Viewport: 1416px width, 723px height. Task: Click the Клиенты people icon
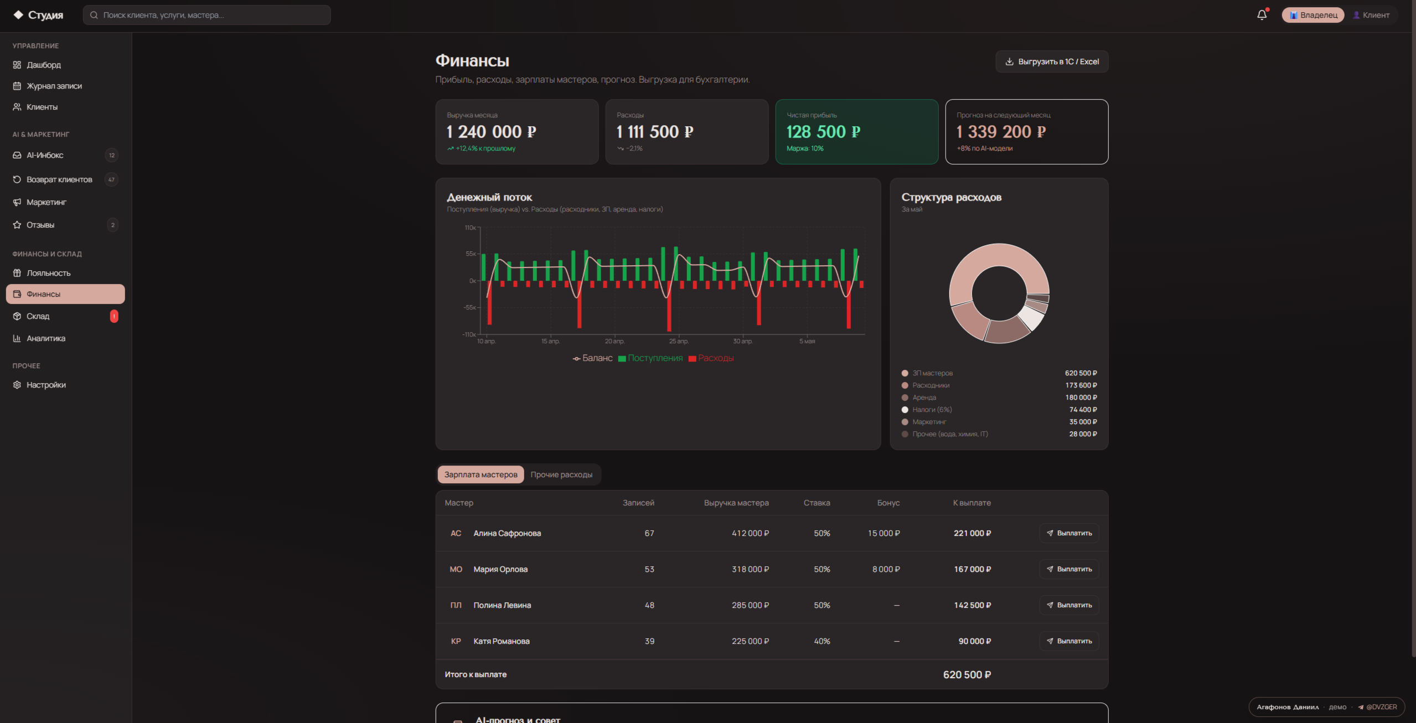[17, 107]
